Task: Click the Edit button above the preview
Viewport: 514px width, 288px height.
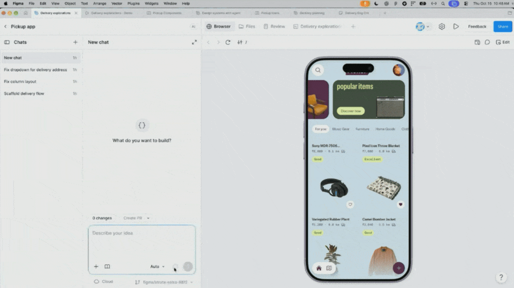Action: tap(503, 42)
